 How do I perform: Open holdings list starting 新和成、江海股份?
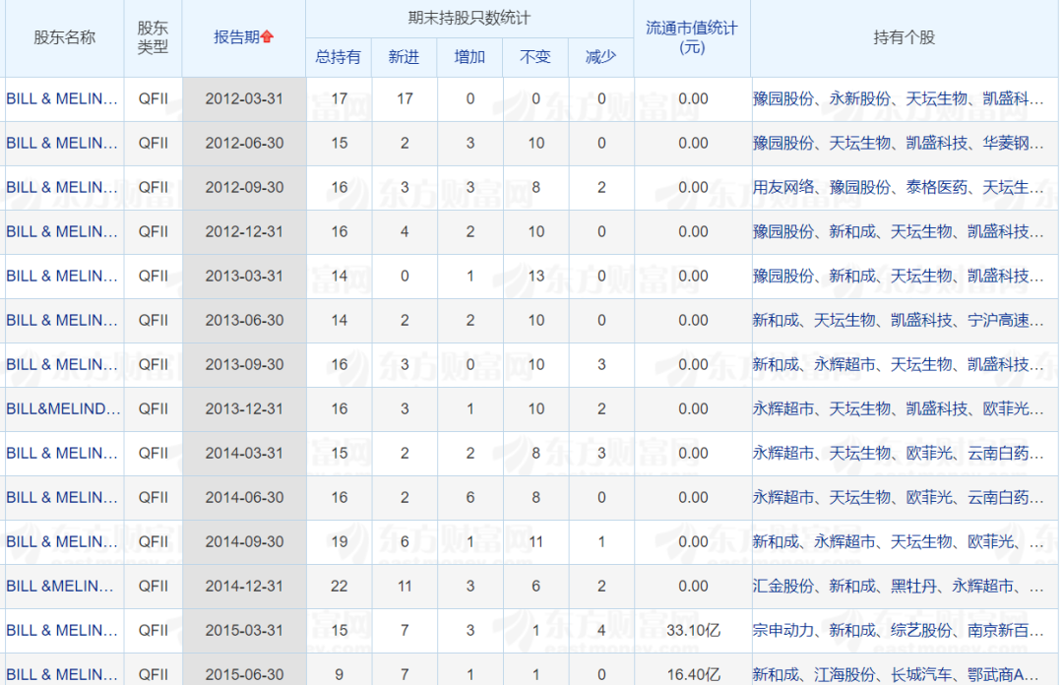point(896,675)
